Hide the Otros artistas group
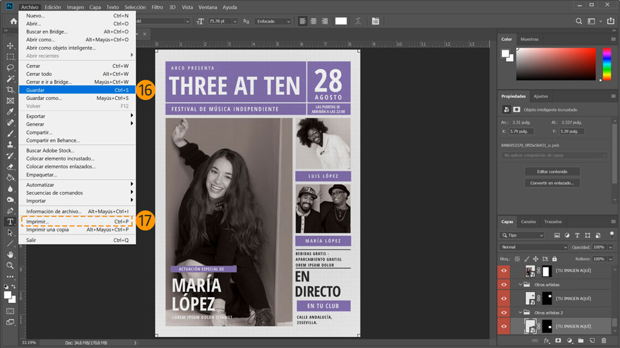The height and width of the screenshot is (348, 620). click(x=504, y=284)
